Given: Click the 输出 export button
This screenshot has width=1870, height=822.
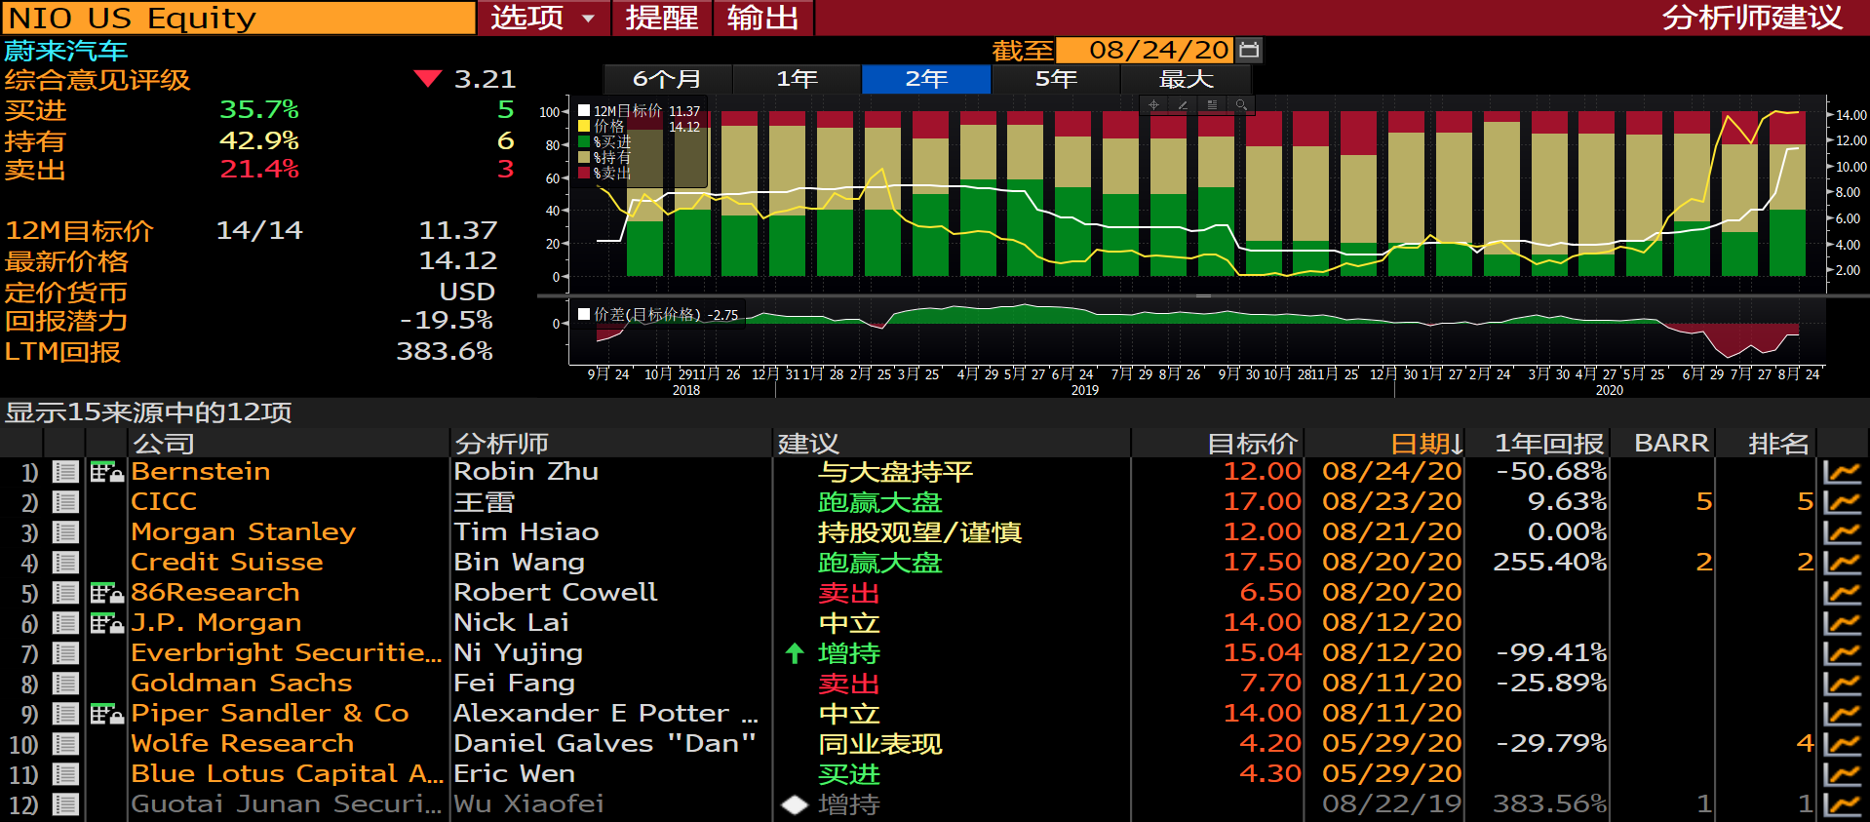Looking at the screenshot, I should [763, 18].
